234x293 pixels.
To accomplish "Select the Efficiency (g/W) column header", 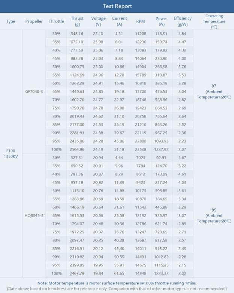I will point(183,21).
